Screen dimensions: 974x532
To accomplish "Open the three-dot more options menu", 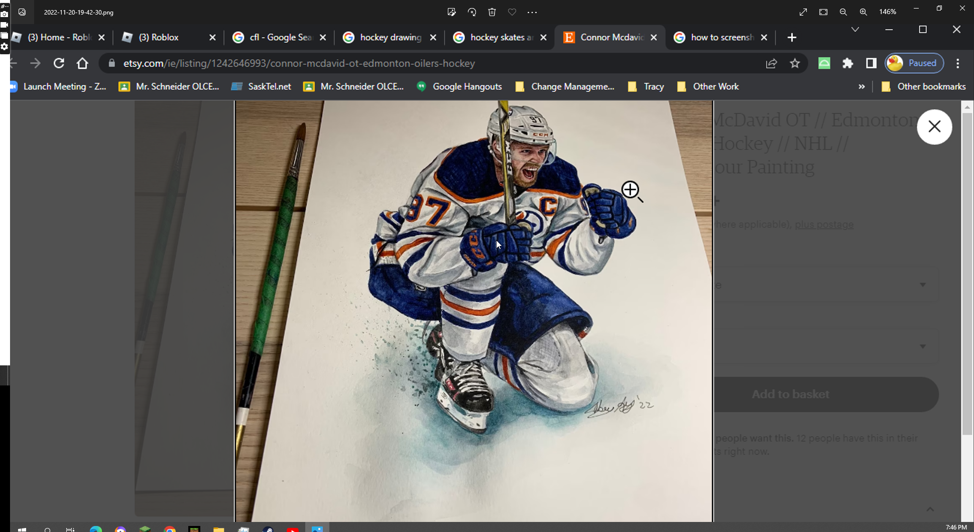I will point(532,12).
